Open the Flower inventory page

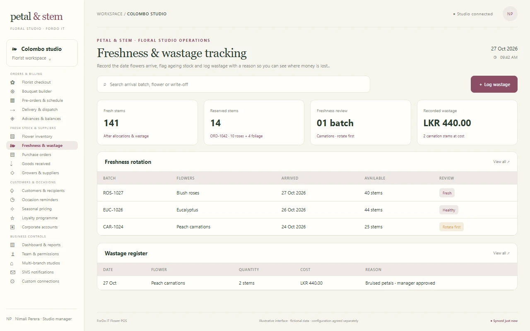point(42,137)
